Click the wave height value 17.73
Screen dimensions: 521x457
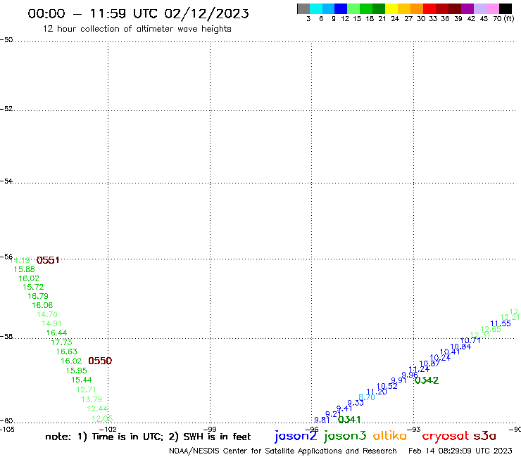[61, 342]
